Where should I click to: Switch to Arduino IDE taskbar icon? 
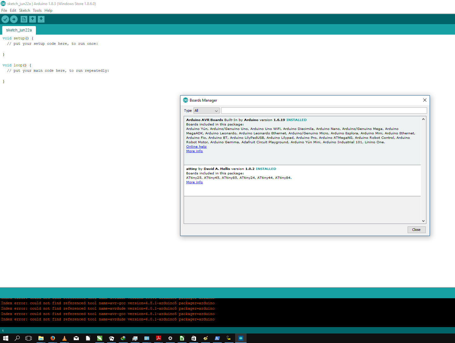coord(241,338)
